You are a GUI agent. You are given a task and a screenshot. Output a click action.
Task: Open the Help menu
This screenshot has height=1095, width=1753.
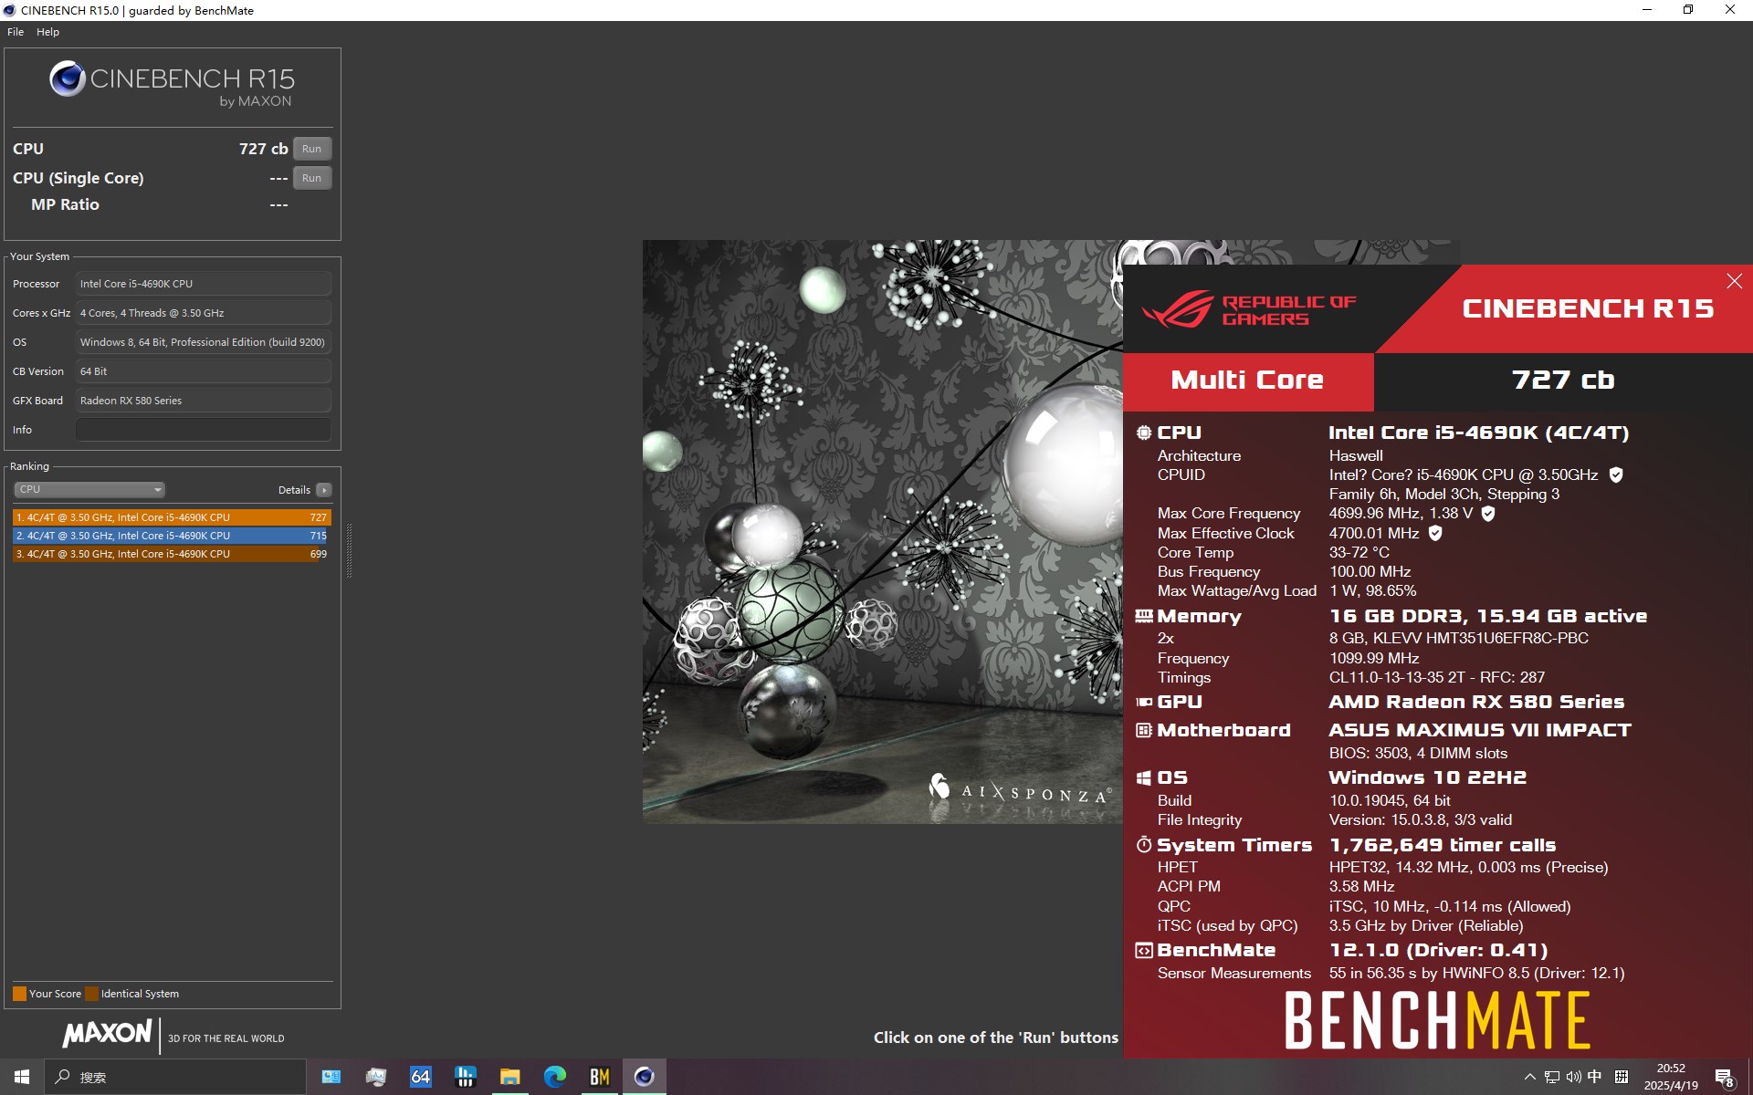pyautogui.click(x=47, y=32)
